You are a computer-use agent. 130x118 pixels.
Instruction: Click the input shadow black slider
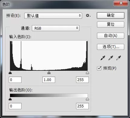(x=10, y=73)
